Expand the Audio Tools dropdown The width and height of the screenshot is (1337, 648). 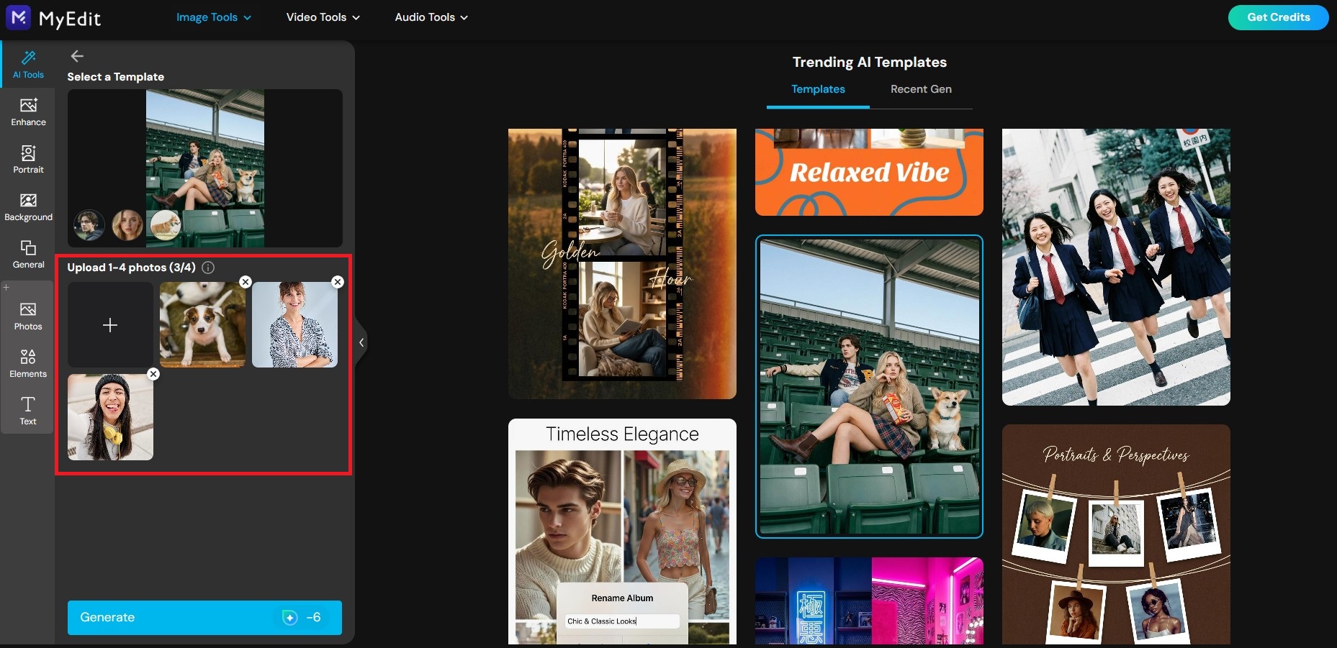430,17
